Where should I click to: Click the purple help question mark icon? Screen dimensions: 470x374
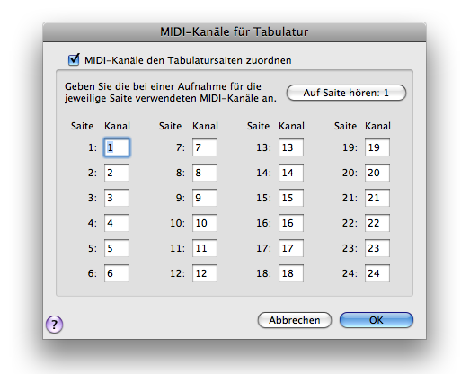[x=54, y=325]
